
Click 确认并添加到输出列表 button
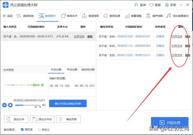[68, 104]
